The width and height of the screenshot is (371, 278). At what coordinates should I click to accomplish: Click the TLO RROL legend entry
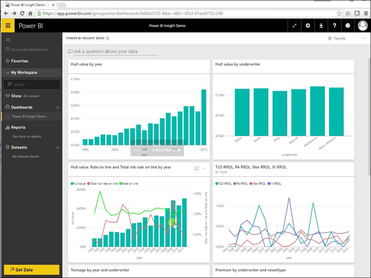pyautogui.click(x=223, y=183)
